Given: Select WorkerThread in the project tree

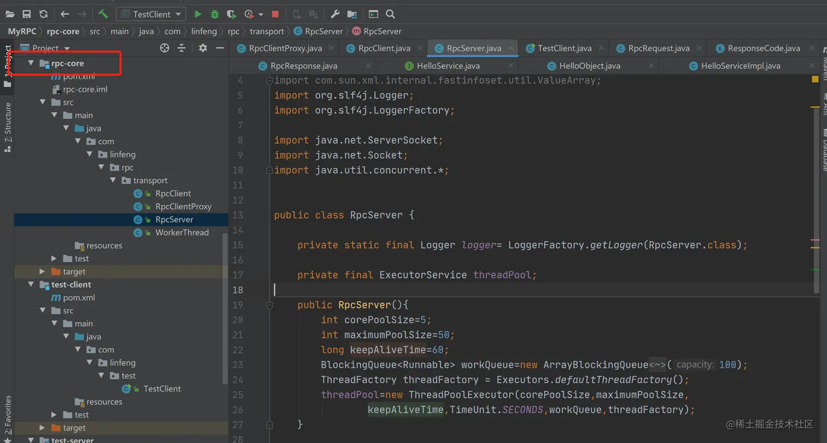Looking at the screenshot, I should pos(182,232).
